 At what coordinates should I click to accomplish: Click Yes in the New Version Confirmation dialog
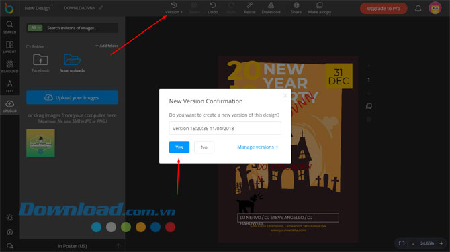[x=179, y=147]
